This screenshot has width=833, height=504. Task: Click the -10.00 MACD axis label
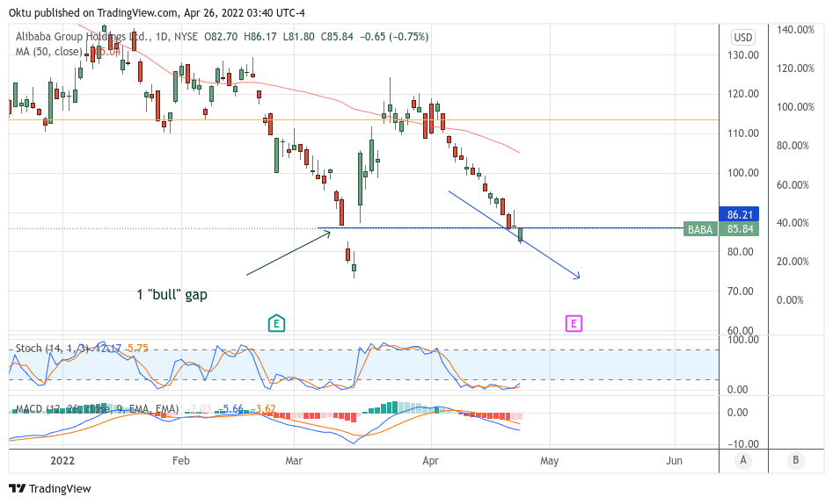click(x=742, y=444)
